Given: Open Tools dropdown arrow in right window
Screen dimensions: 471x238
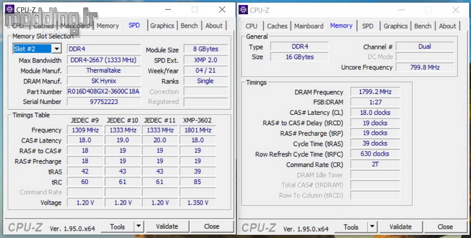Looking at the screenshot, I should 372,227.
